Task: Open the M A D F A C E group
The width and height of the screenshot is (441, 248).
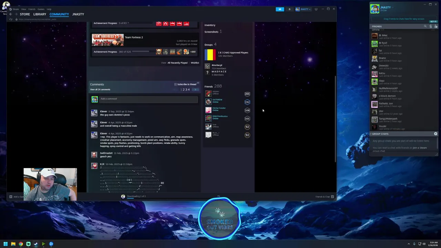Action: point(219,72)
